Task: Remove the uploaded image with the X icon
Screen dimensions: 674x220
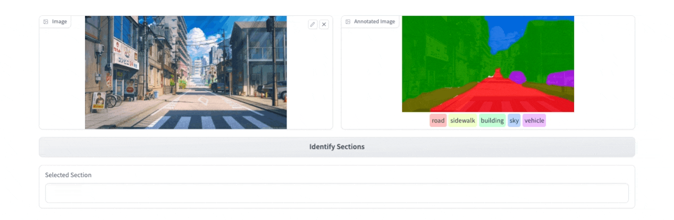Action: tap(324, 24)
